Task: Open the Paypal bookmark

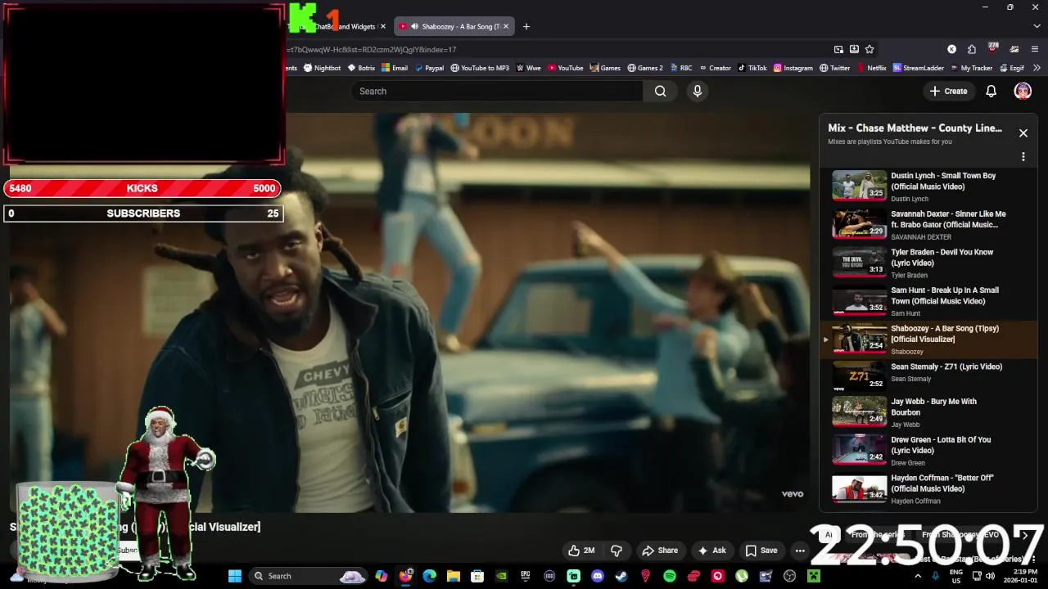Action: [429, 68]
